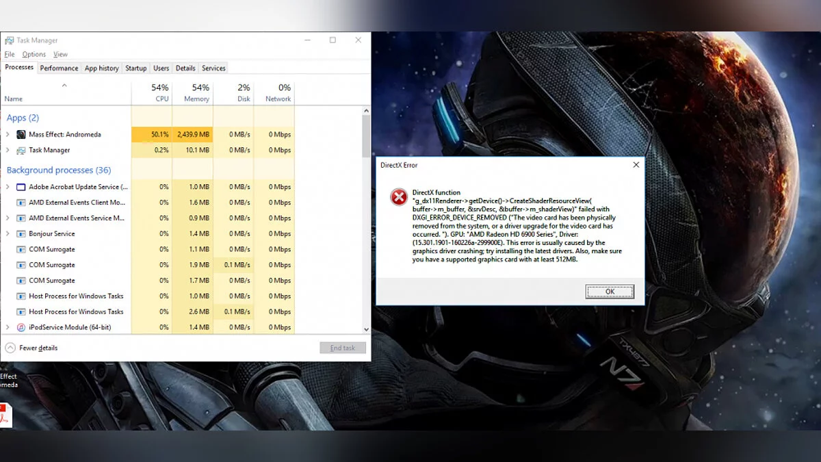
Task: Switch to the Performance tab
Action: tap(59, 68)
